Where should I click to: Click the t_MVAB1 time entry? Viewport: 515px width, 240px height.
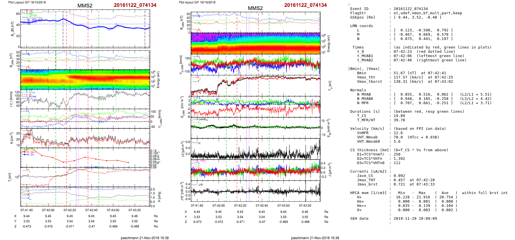tap(365, 56)
